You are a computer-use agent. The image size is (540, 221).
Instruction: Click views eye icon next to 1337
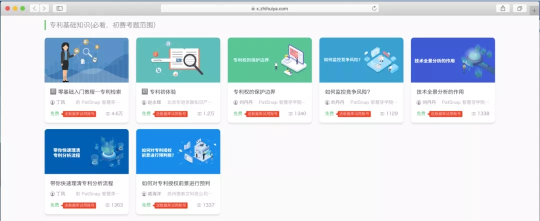199,205
